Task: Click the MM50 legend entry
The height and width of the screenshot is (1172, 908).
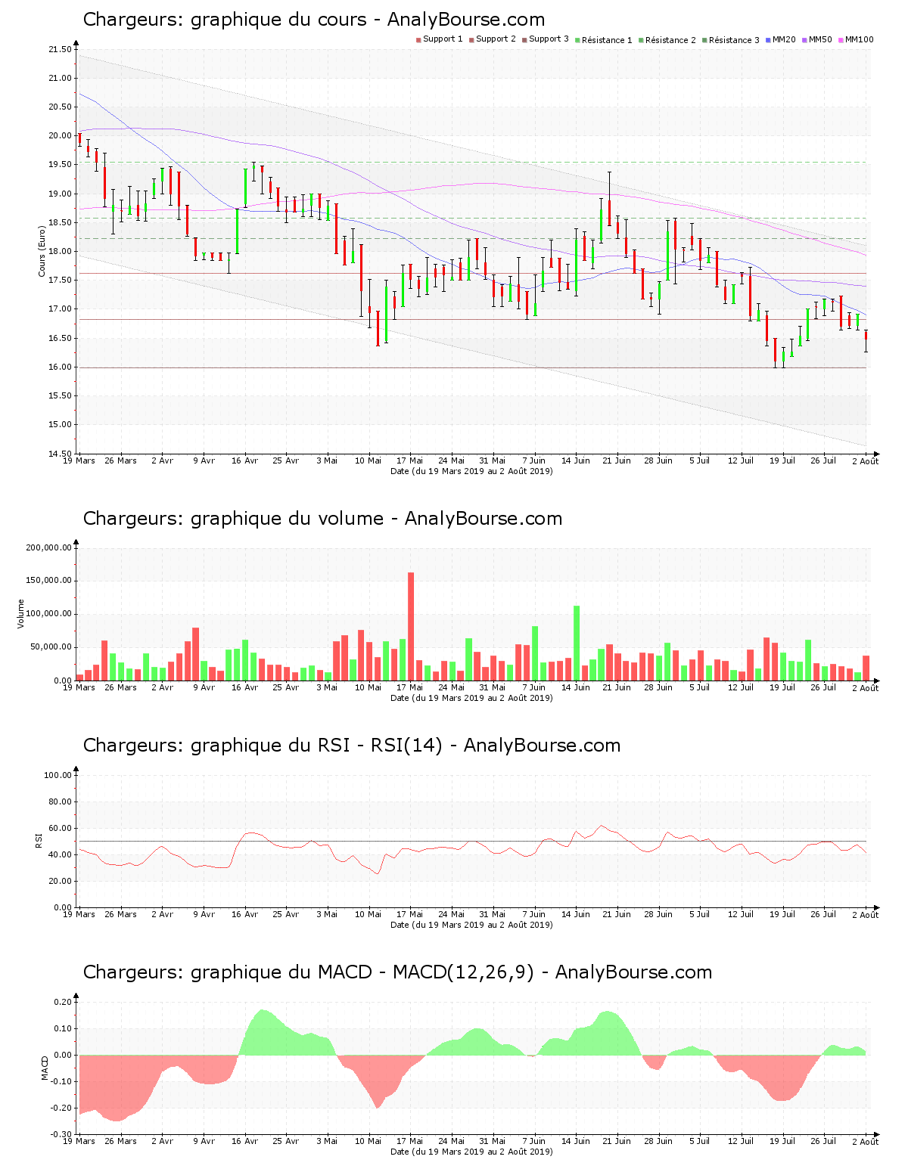Action: pyautogui.click(x=817, y=39)
